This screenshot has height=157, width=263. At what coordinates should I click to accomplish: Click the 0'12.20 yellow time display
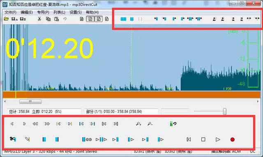point(49,48)
